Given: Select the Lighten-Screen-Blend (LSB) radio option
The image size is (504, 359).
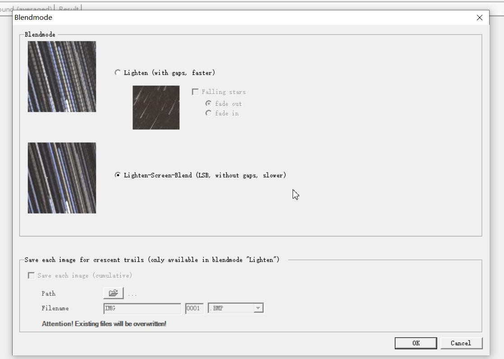Looking at the screenshot, I should pos(118,175).
